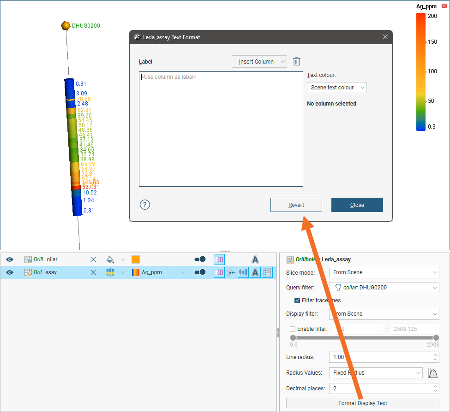450x412 pixels.
Task: Tick the Enable filter checkbox
Action: [293, 329]
